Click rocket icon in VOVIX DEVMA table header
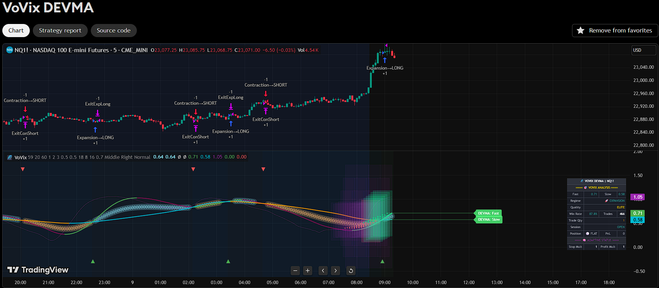 [x=582, y=181]
